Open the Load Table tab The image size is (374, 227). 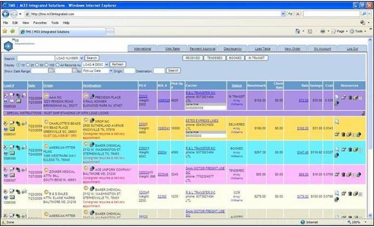tap(262, 49)
